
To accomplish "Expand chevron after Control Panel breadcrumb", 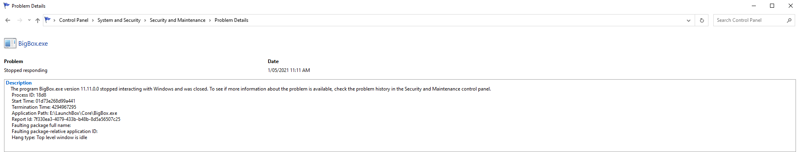I will 93,20.
